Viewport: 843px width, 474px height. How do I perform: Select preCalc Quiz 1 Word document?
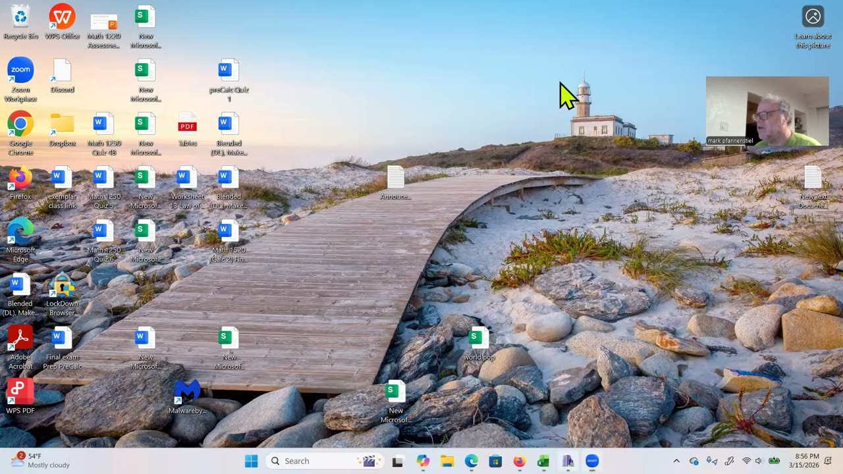[x=229, y=80]
